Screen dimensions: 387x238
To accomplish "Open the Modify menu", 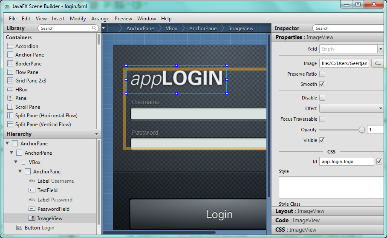I will tap(78, 19).
